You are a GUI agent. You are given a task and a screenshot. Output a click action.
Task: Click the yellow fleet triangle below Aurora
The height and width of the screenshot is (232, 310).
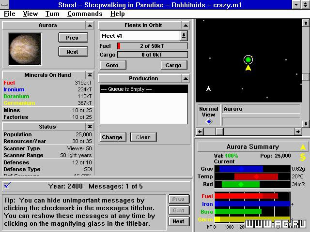tap(248, 68)
